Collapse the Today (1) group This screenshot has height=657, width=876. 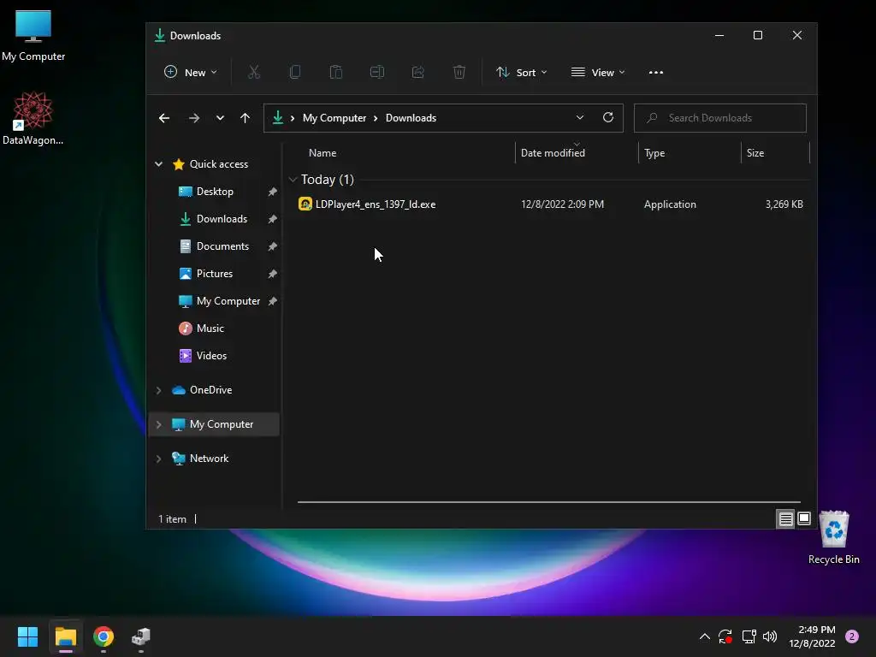[293, 180]
